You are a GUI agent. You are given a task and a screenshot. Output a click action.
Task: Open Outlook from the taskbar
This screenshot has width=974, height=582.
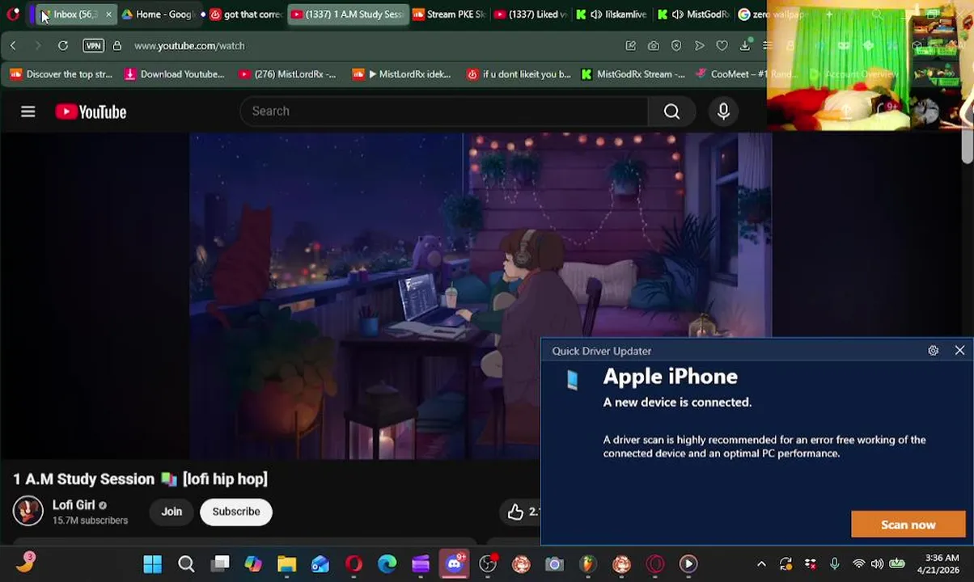pyautogui.click(x=320, y=564)
